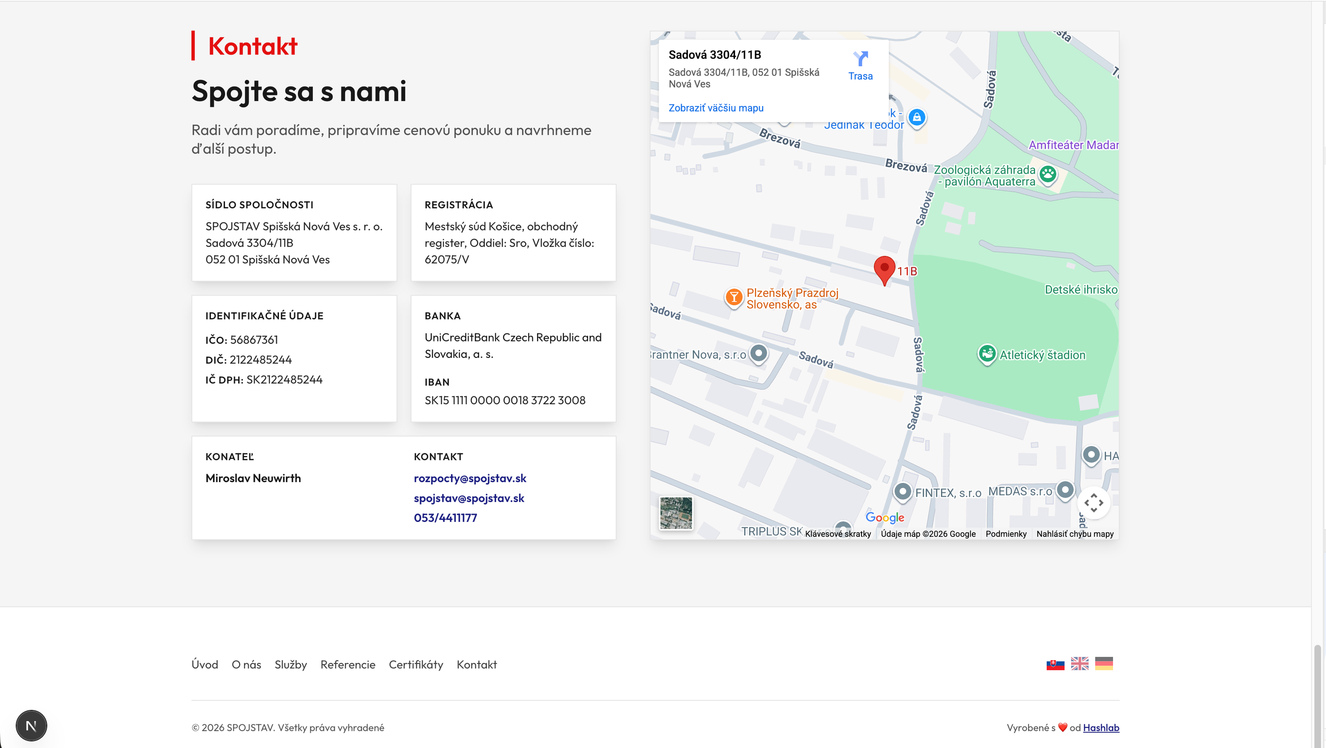Select the Zoologická záhrada paw marker

pos(1048,175)
